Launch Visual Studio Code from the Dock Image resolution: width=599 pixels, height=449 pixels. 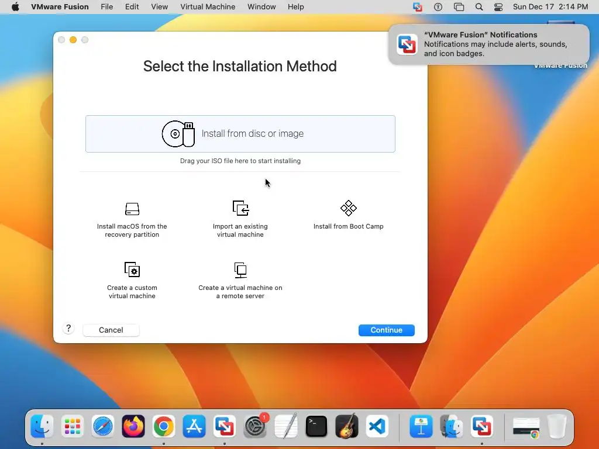tap(377, 426)
